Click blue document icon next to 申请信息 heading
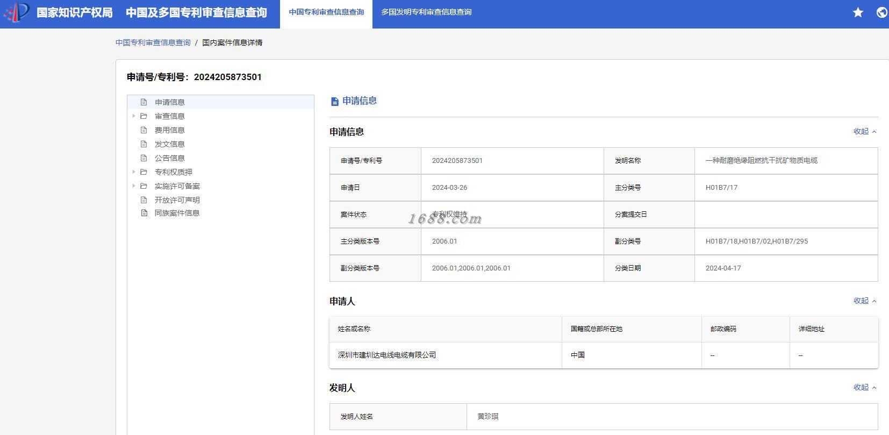Screen dimensions: 889x435 (x=335, y=102)
